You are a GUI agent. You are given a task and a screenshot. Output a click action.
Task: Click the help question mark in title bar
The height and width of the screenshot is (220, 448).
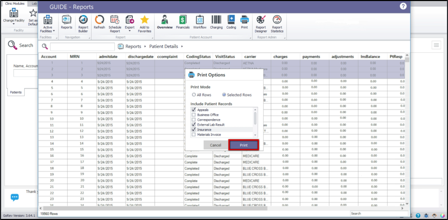(403, 6)
